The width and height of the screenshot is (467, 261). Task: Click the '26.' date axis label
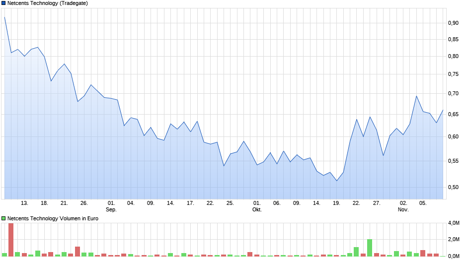84,203
